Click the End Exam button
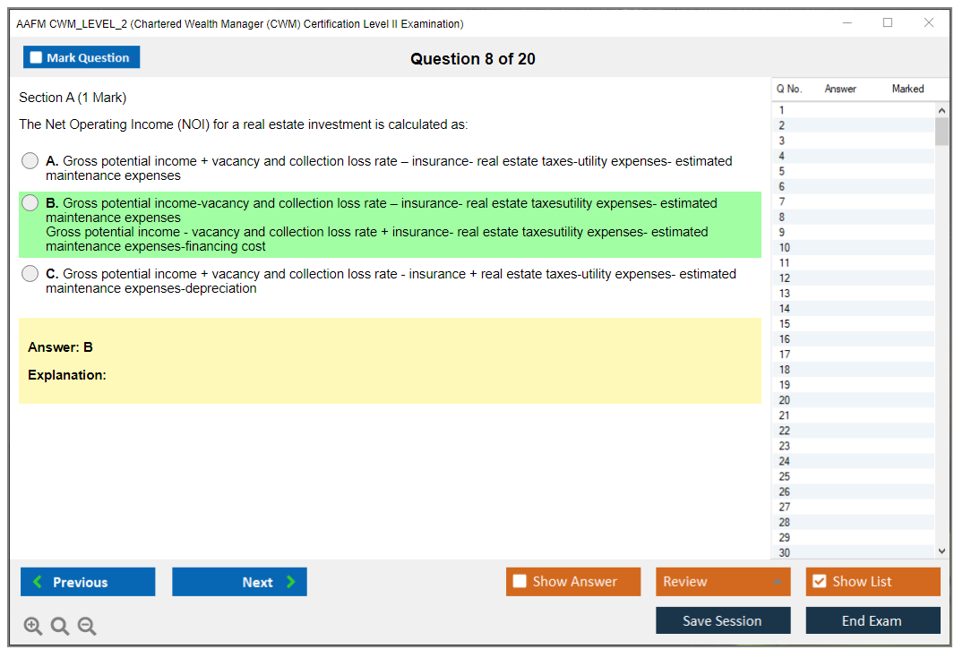This screenshot has height=658, width=963. [x=873, y=620]
